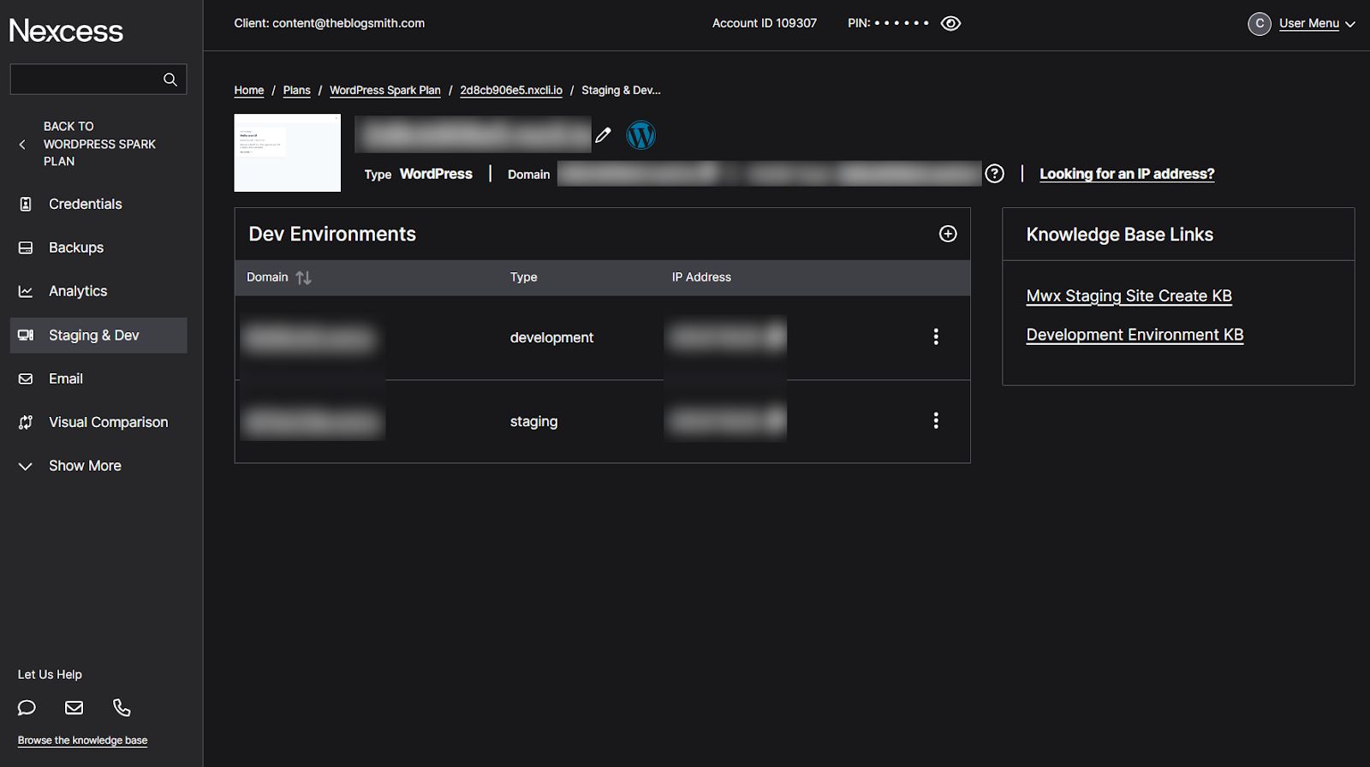The image size is (1370, 767).
Task: Click the Staging & Dev sidebar icon
Action: [x=26, y=335]
